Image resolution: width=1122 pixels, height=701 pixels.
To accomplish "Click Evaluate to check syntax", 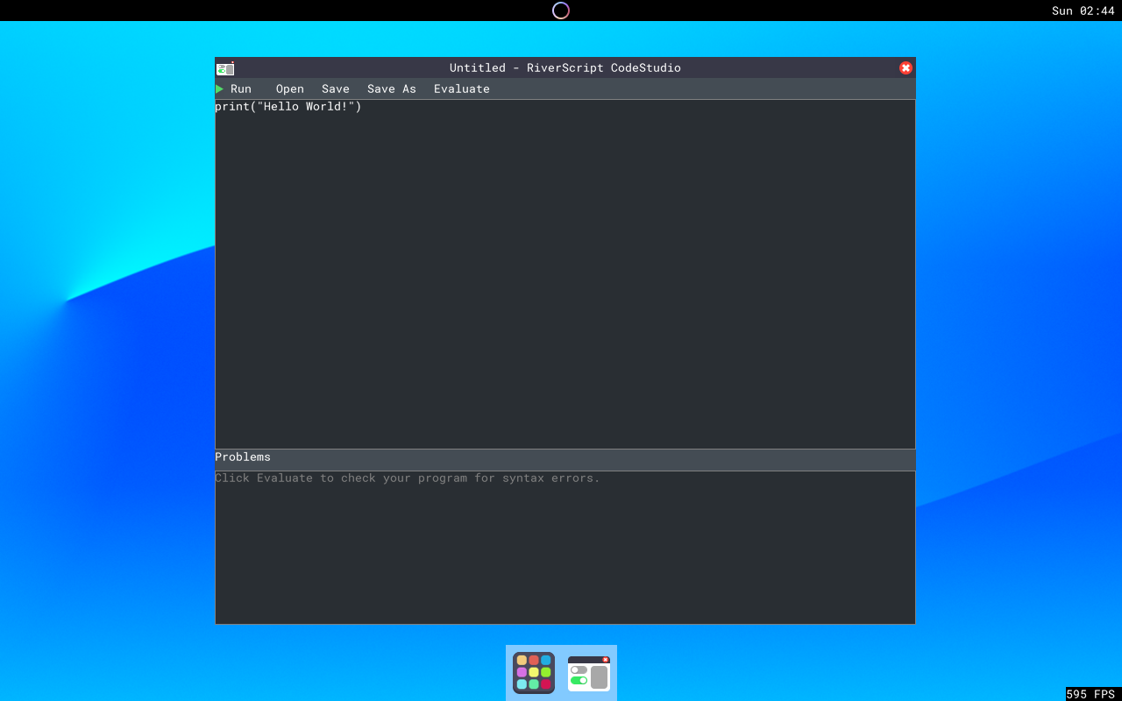I will [x=462, y=89].
